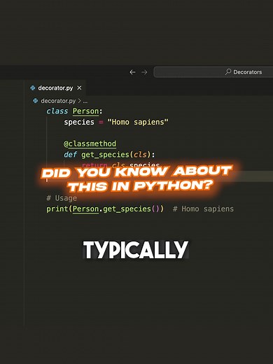This screenshot has width=273, height=364.
Task: Click the Python file icon in tab
Action: [x=33, y=88]
